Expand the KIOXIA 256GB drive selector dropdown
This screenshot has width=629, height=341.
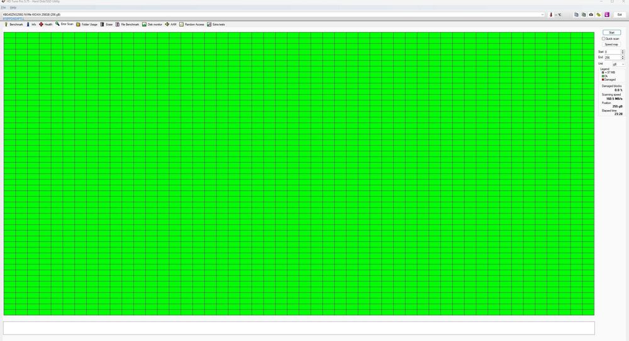(x=542, y=14)
